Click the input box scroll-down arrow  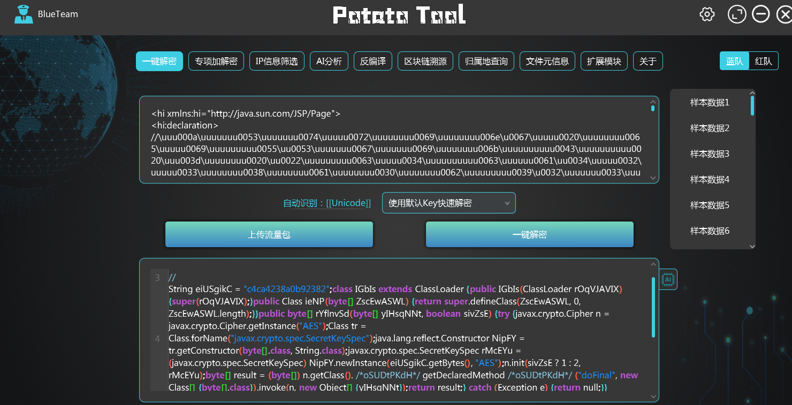653,178
